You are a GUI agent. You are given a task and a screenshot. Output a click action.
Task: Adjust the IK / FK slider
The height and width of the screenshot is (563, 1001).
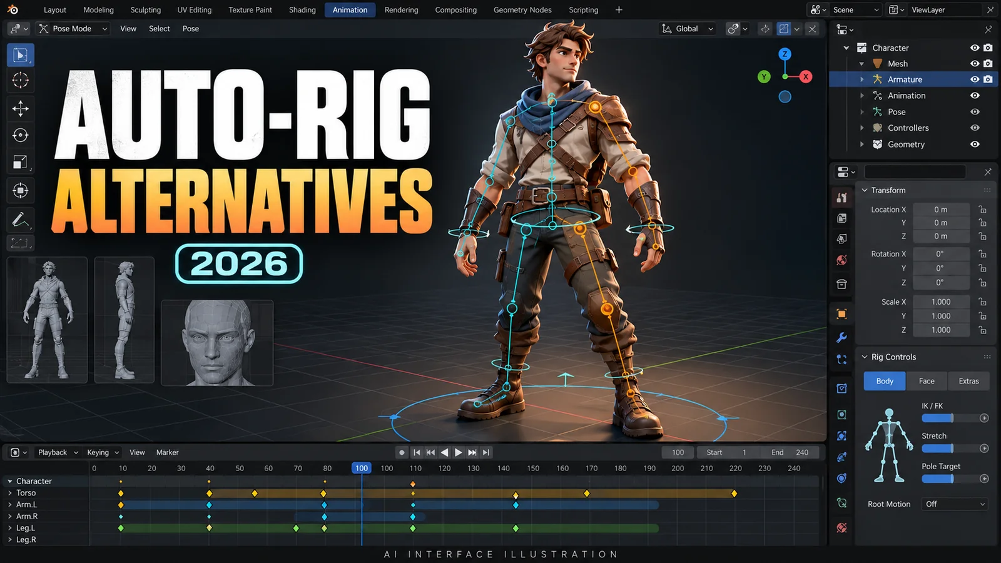[949, 418]
